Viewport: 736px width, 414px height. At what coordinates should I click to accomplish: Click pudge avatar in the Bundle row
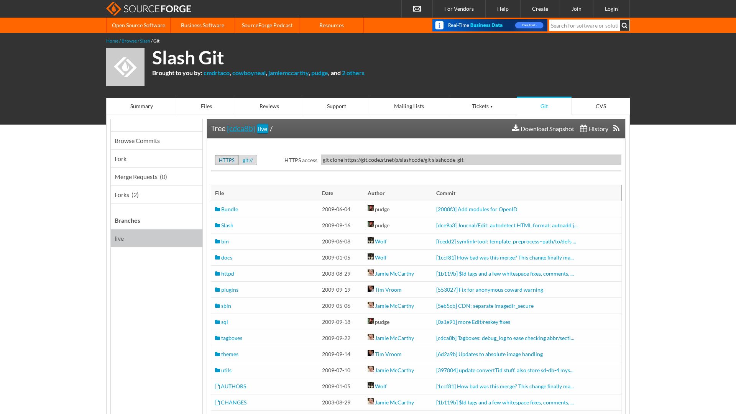pos(371,208)
